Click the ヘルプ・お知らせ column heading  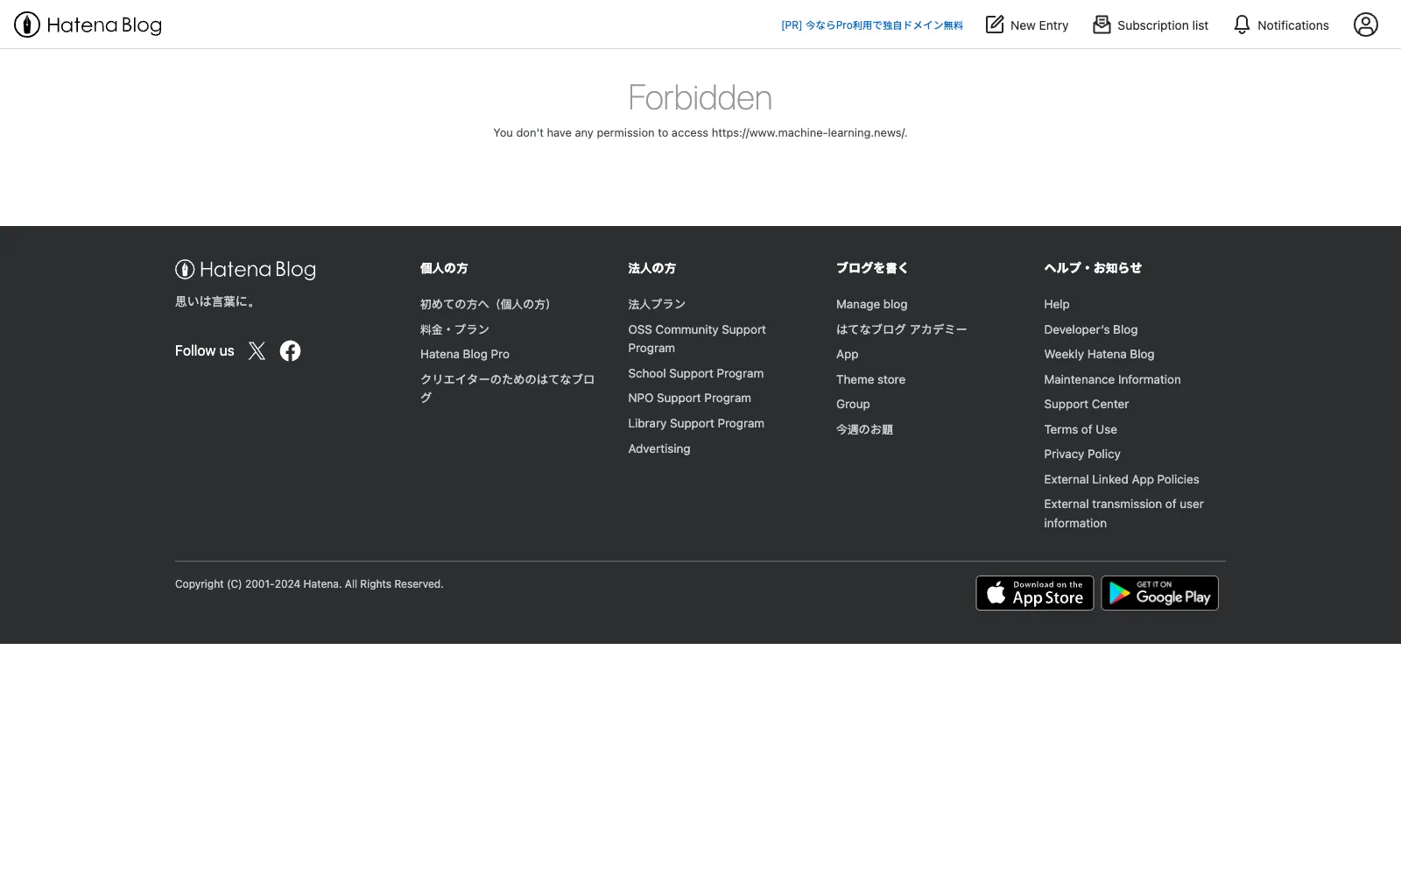click(x=1093, y=268)
